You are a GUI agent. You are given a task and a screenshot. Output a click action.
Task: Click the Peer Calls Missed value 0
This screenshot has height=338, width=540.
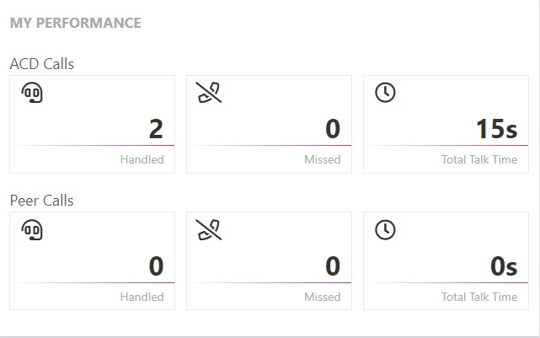coord(333,266)
